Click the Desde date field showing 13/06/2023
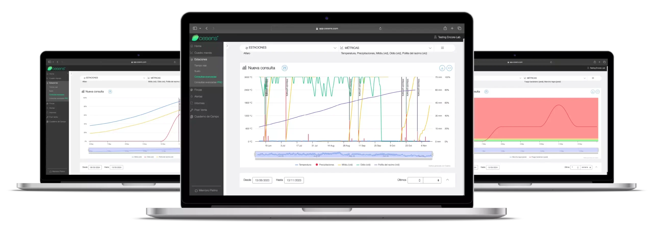This screenshot has width=653, height=231. 262,180
